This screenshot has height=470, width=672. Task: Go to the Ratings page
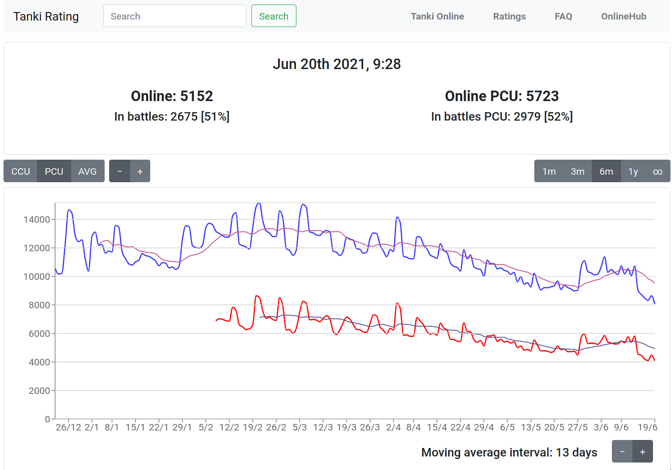(x=509, y=17)
